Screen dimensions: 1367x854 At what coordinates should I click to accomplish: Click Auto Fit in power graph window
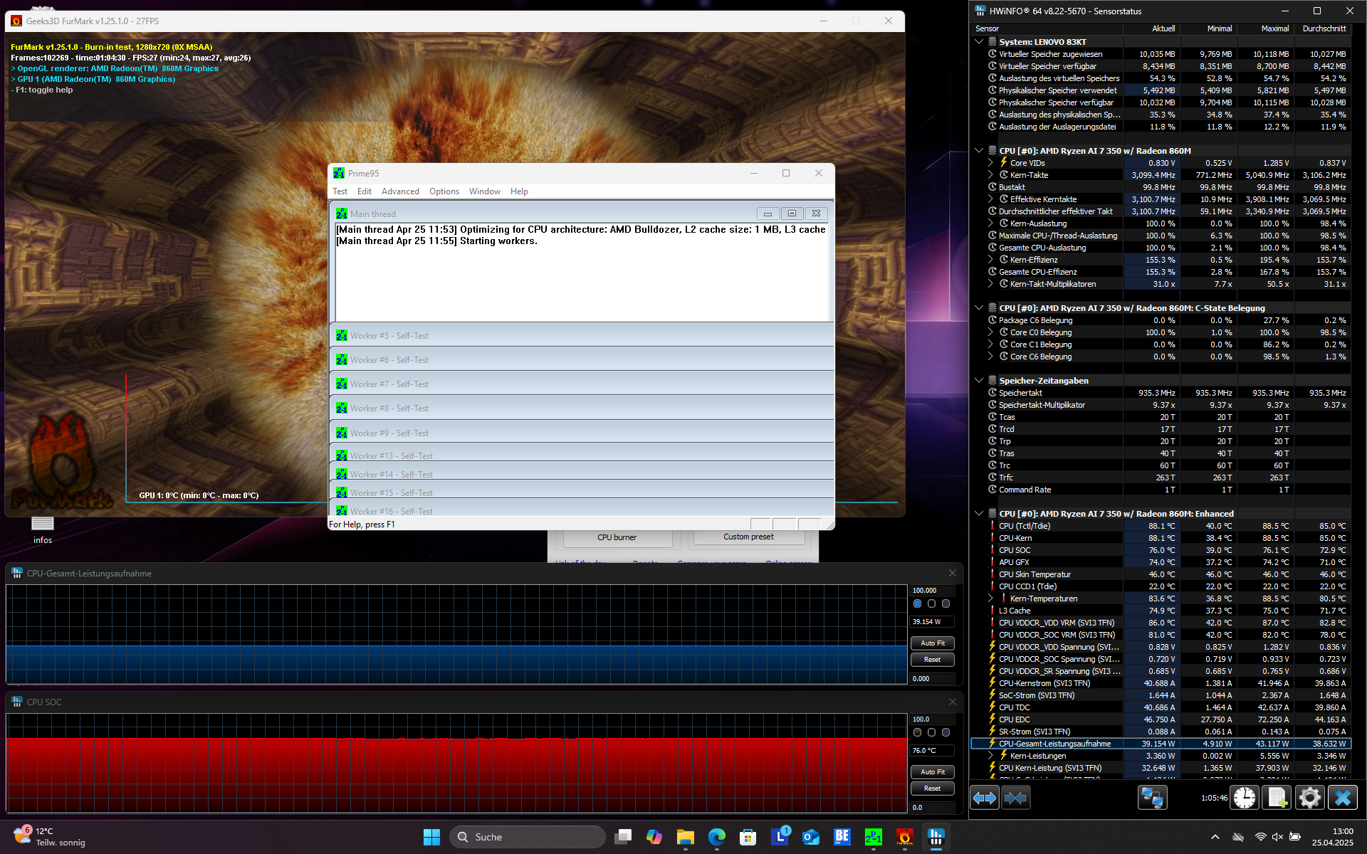pyautogui.click(x=933, y=643)
